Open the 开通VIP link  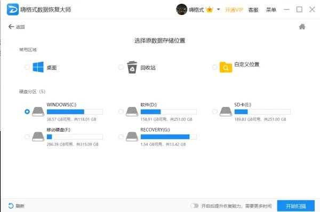point(234,10)
